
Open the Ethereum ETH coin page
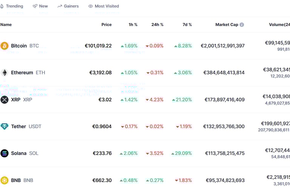(x=28, y=73)
